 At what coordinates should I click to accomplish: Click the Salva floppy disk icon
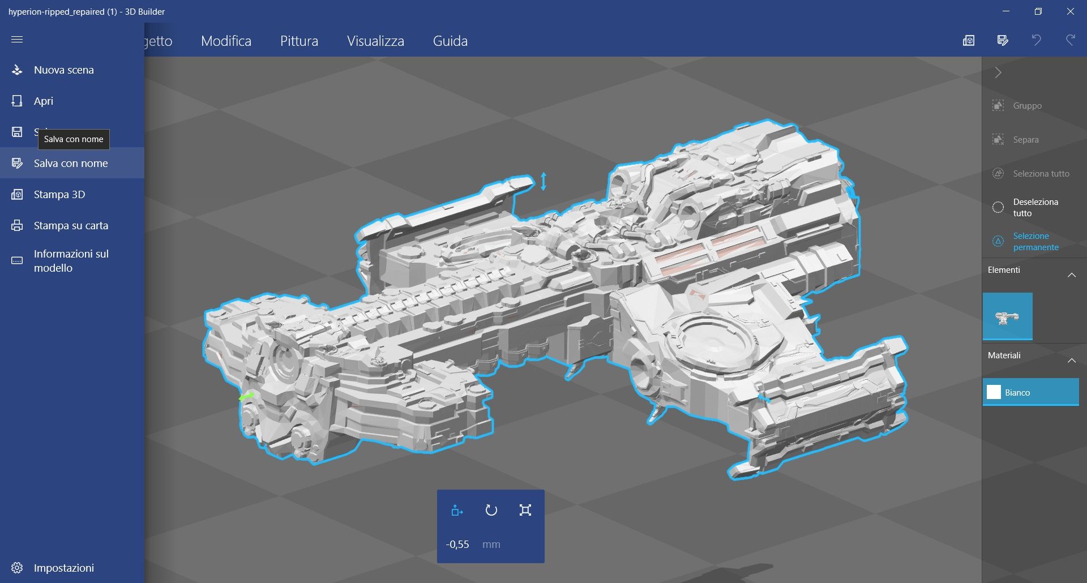coord(17,132)
